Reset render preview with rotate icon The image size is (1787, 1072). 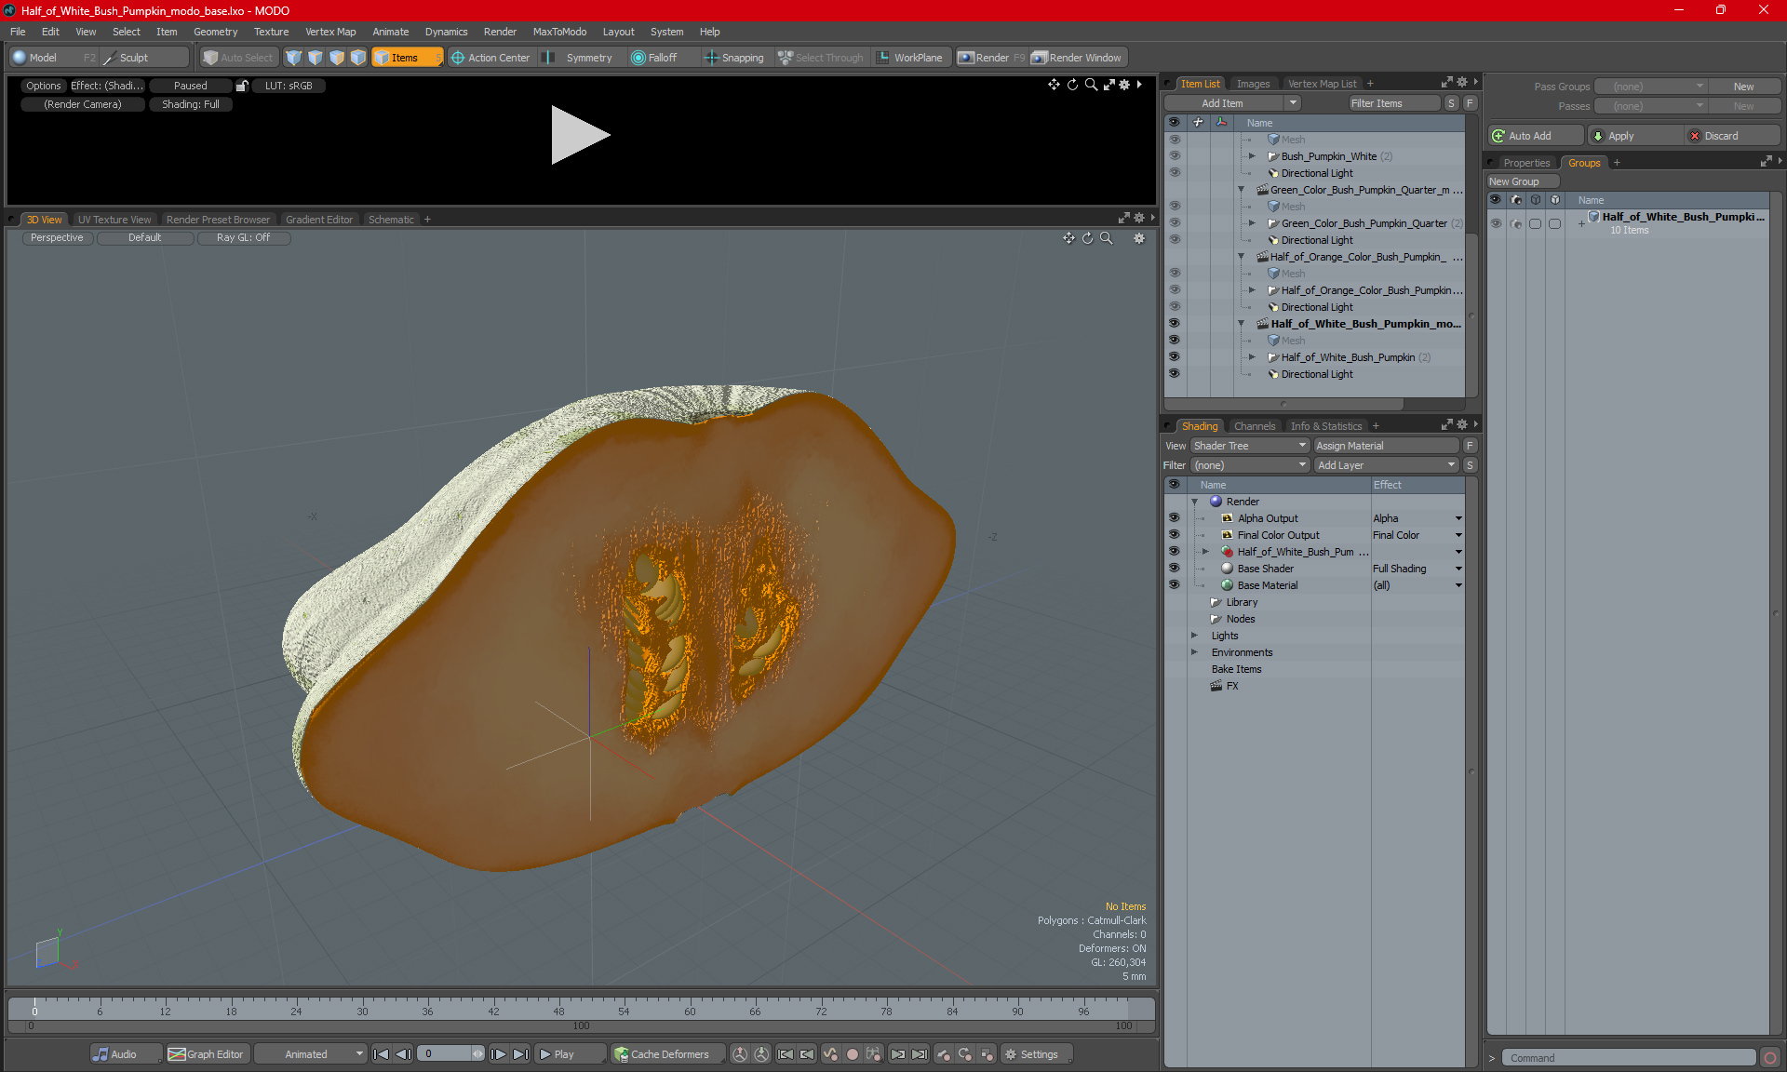click(x=1072, y=85)
